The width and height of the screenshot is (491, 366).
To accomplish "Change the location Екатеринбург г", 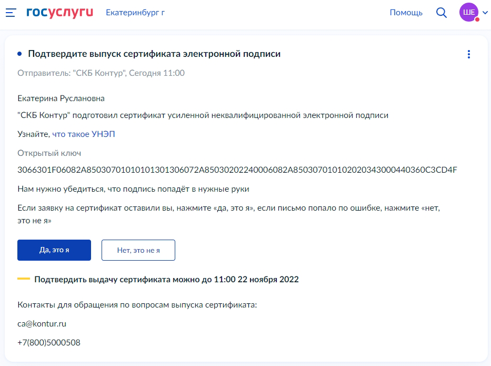I will click(135, 13).
